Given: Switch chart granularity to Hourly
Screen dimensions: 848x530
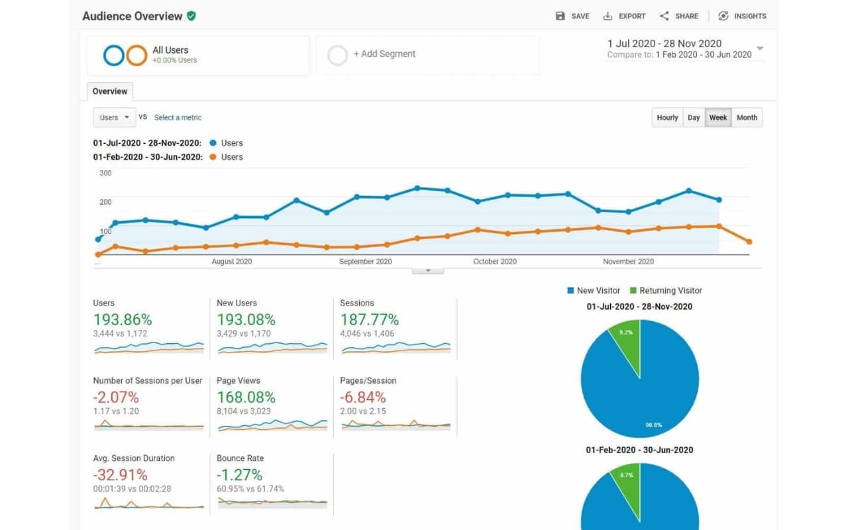Looking at the screenshot, I should coord(667,117).
